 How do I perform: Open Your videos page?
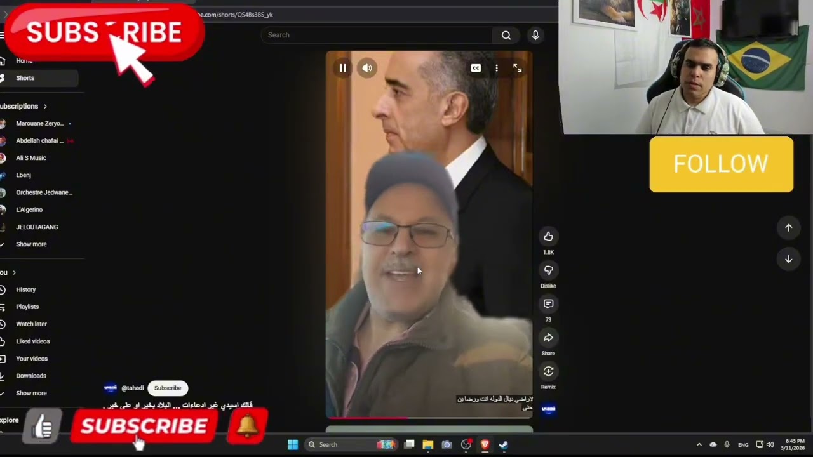[32, 359]
